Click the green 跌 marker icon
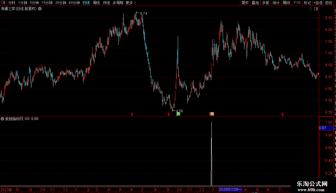Viewport: 336px width, 193px height. coord(178,114)
